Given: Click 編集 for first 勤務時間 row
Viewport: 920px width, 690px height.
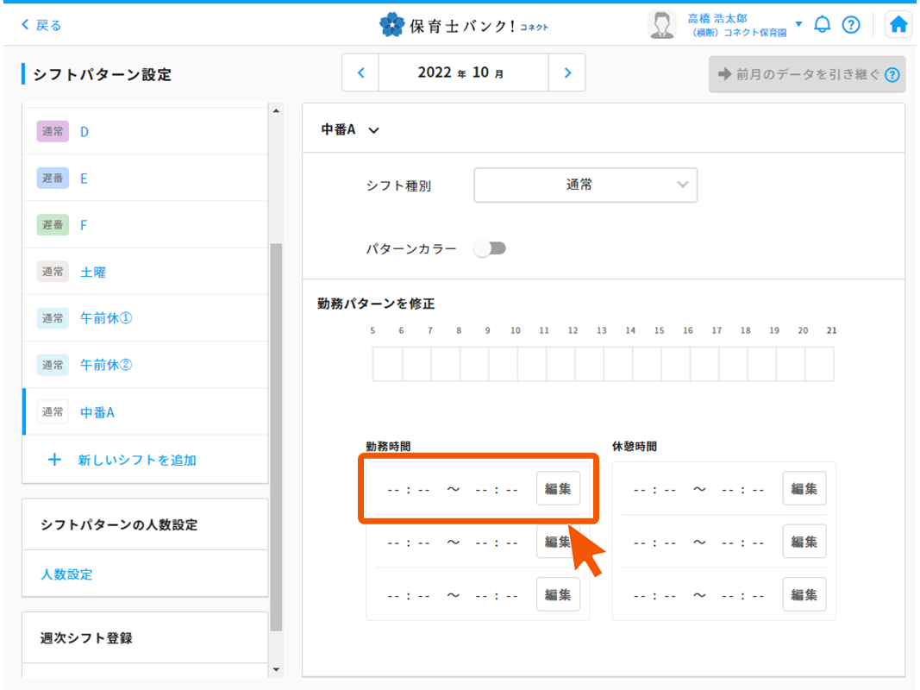Looking at the screenshot, I should (558, 488).
